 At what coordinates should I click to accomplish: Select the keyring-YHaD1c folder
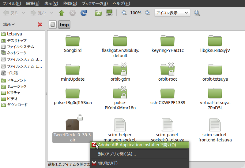[168, 44]
